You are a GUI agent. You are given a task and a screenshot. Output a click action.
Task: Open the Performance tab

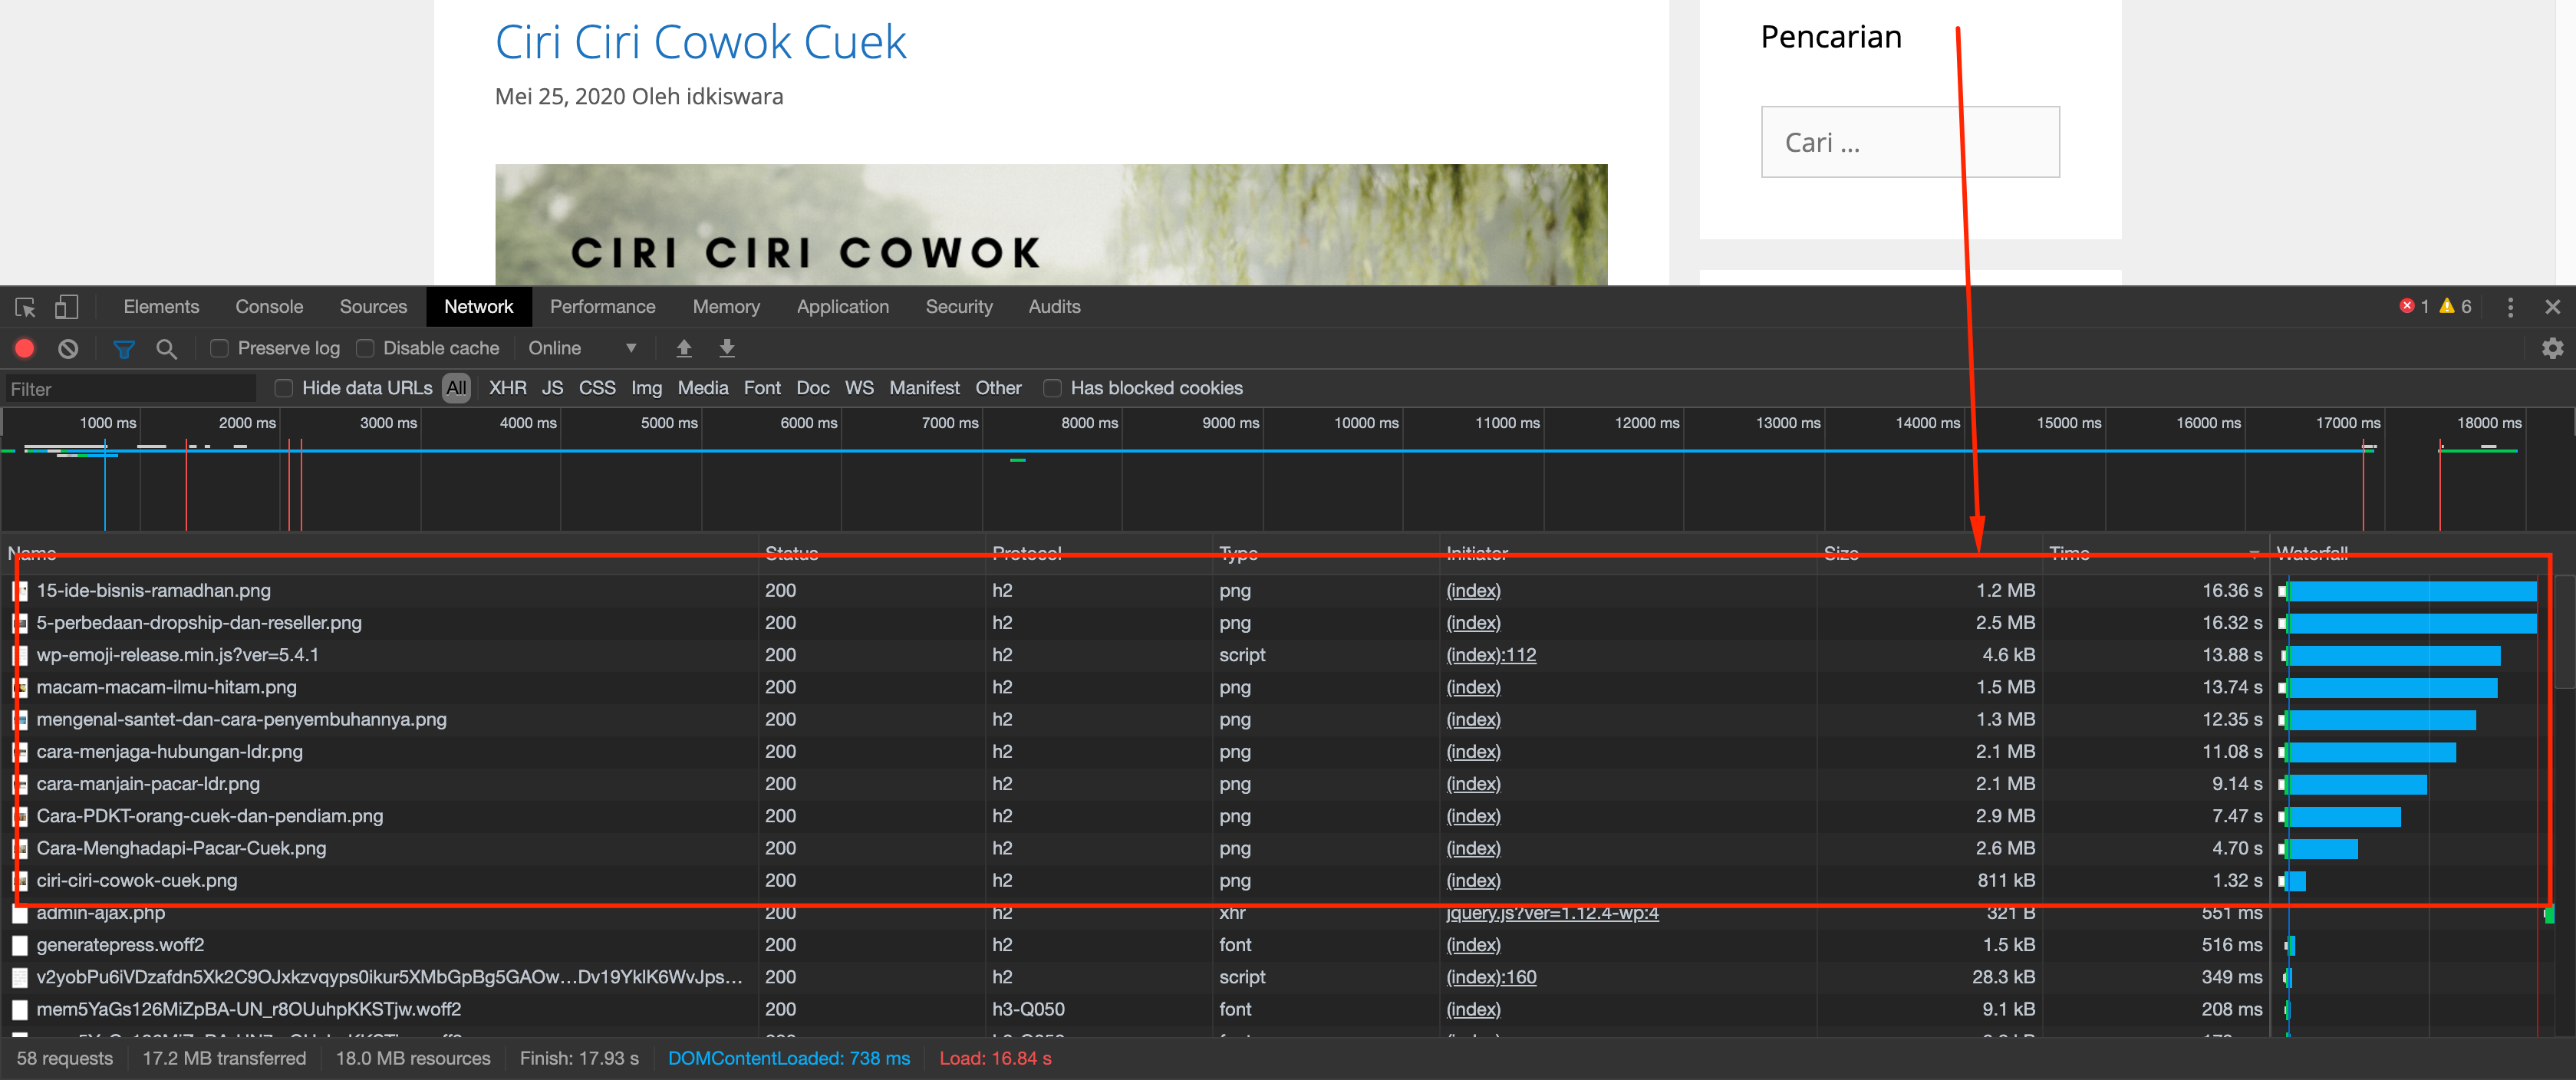tap(602, 307)
